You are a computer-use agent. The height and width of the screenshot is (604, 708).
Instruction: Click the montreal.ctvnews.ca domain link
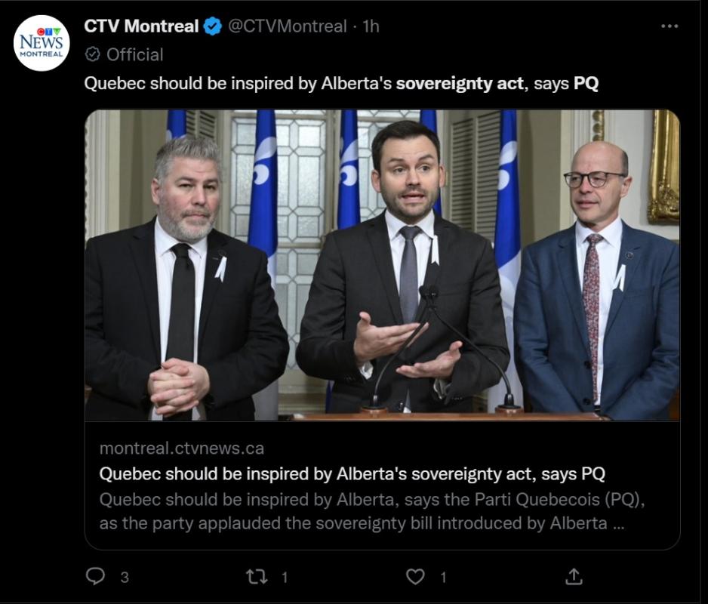coord(181,448)
